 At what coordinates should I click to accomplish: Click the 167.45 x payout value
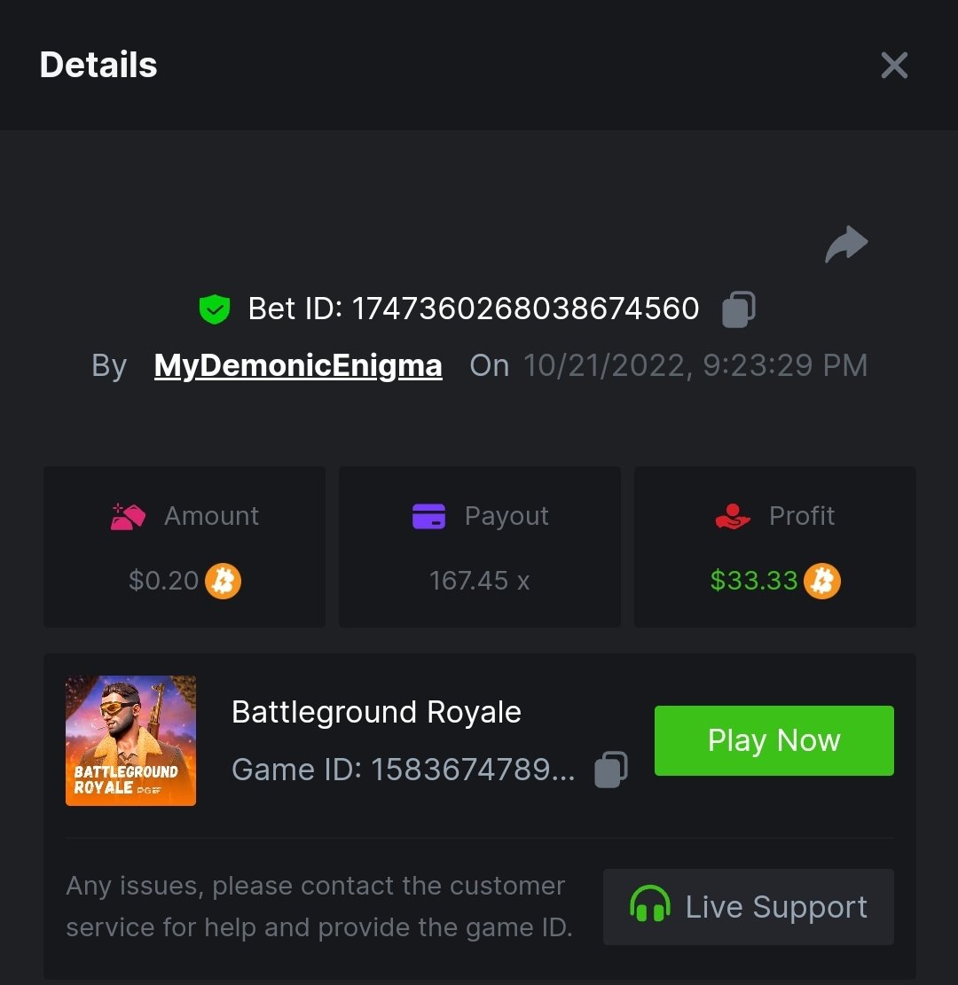(x=479, y=581)
